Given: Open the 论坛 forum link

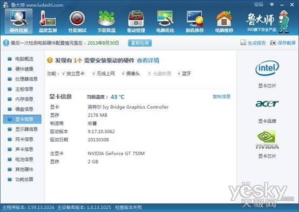Looking at the screenshot, I should [x=259, y=4].
